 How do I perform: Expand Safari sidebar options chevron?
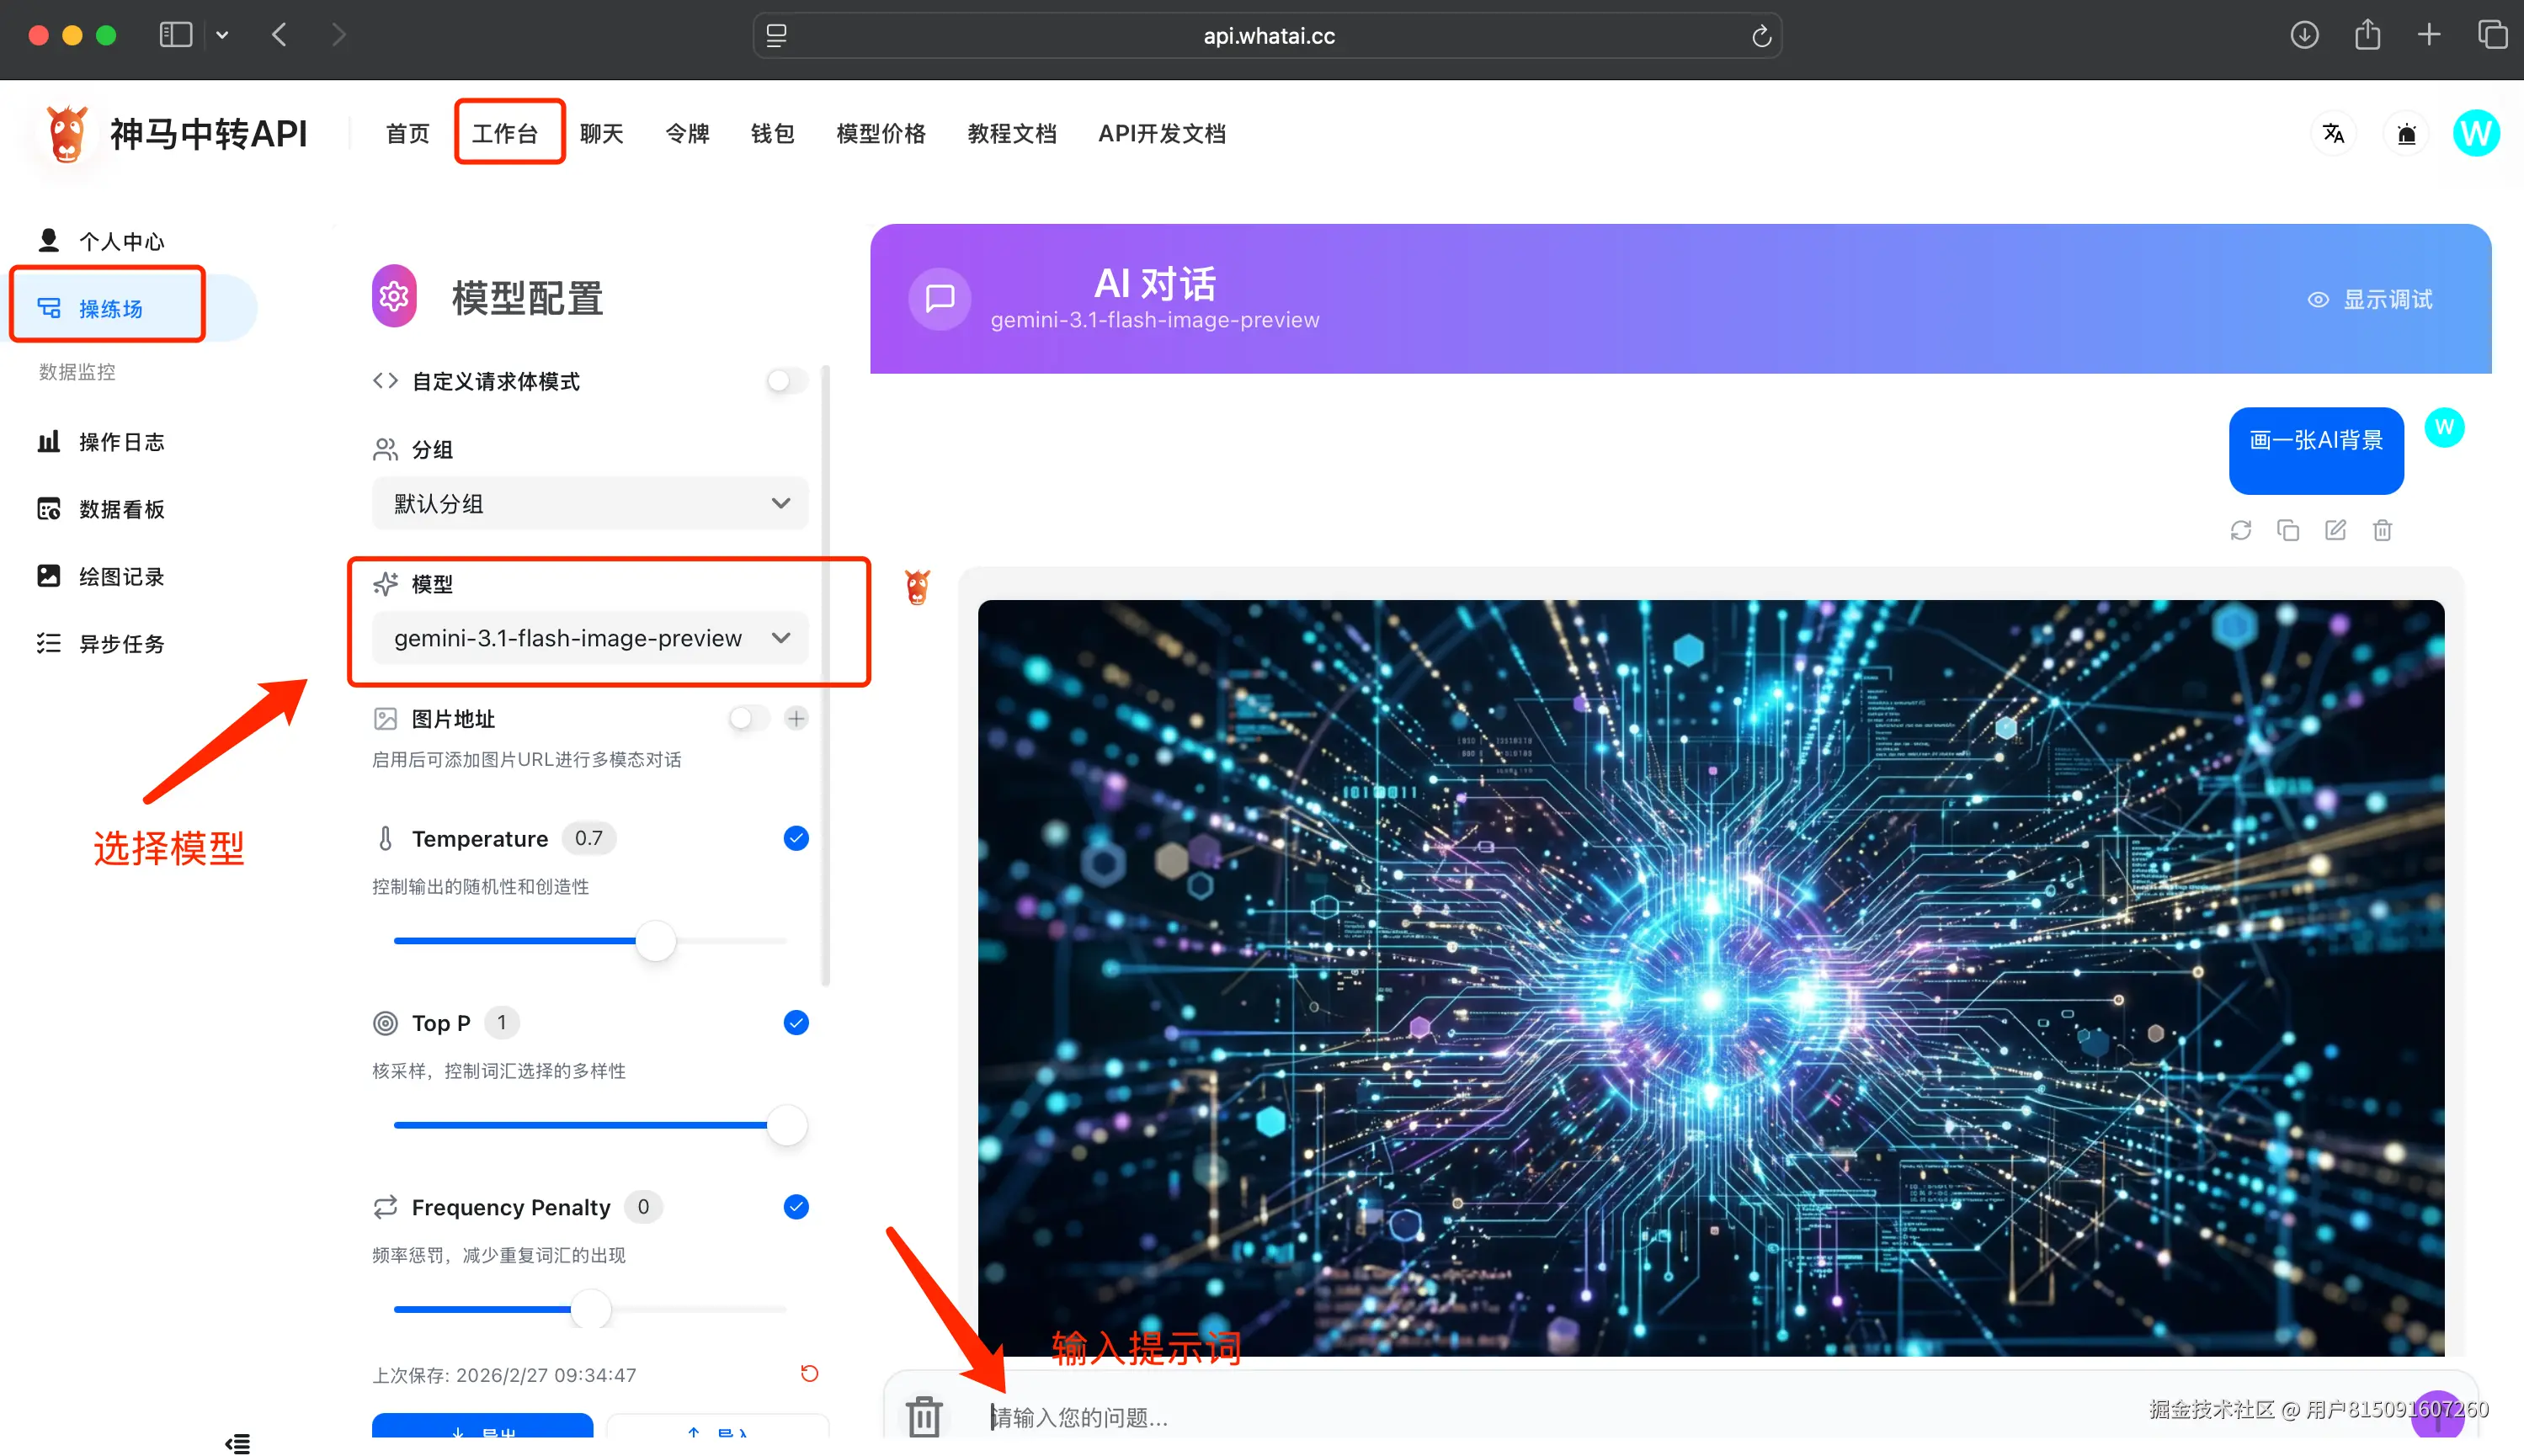pyautogui.click(x=222, y=35)
